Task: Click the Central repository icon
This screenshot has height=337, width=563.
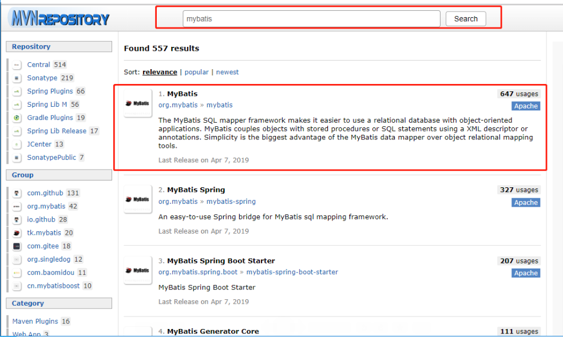Action: tap(17, 65)
